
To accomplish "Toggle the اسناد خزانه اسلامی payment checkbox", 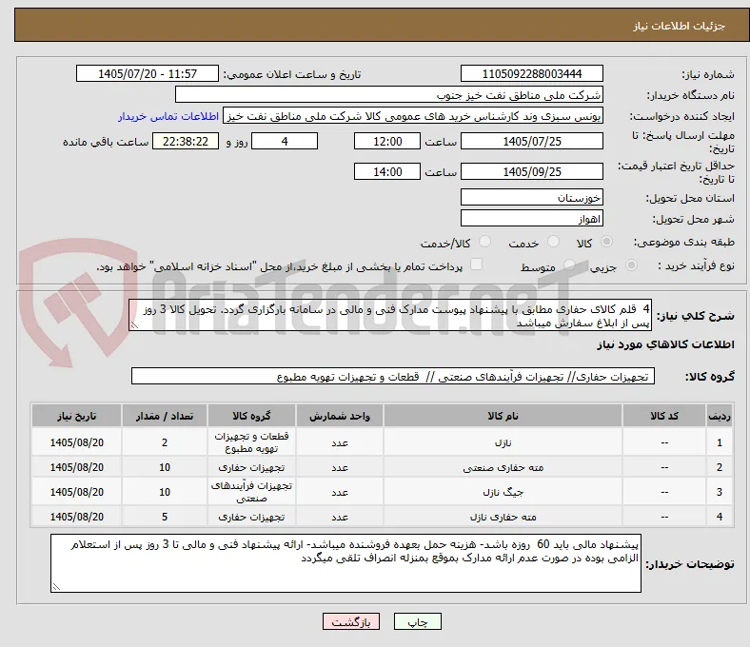I will point(477,265).
